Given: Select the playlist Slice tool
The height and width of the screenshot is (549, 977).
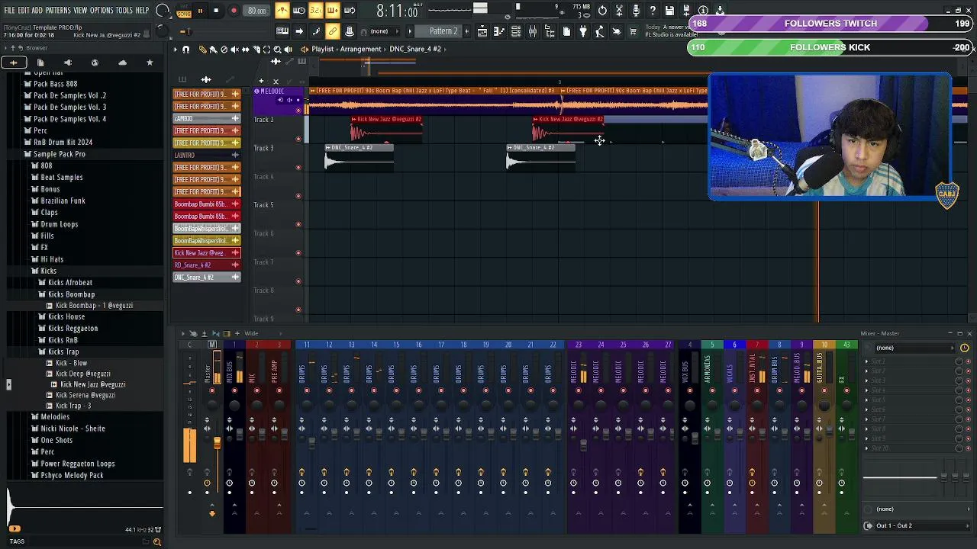Looking at the screenshot, I should pyautogui.click(x=256, y=49).
